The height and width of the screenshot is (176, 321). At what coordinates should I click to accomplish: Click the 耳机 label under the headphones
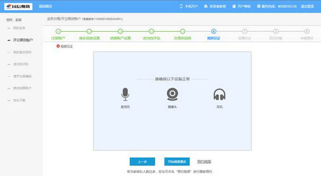219,107
